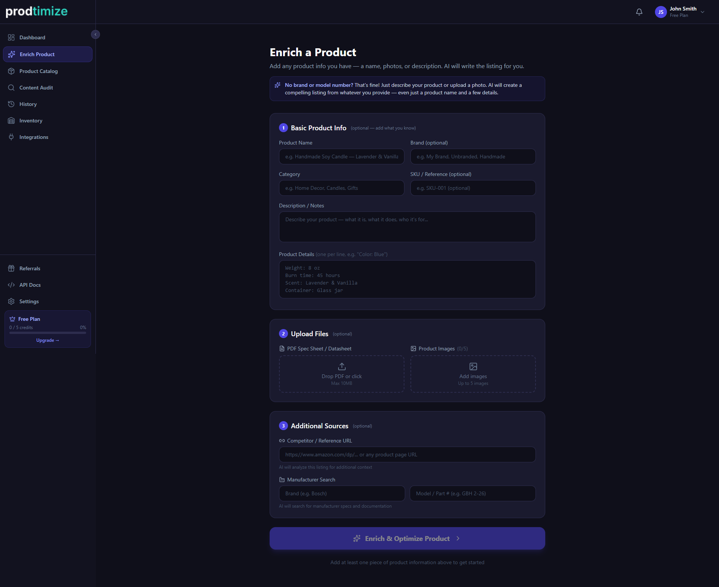Select the Integrations plug icon
Image resolution: width=719 pixels, height=587 pixels.
(11, 137)
